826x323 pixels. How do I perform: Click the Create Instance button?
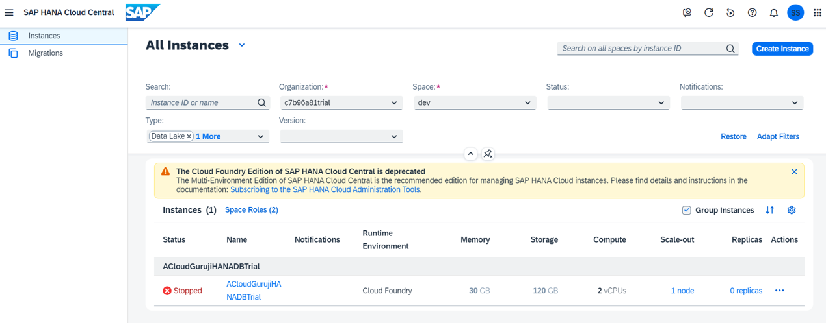782,49
